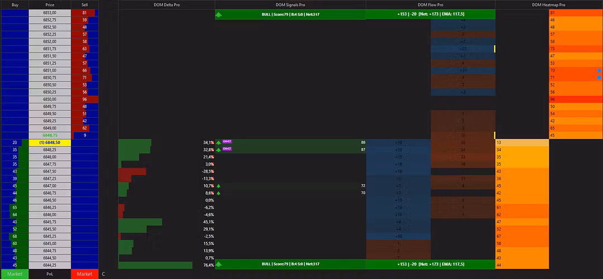Select the DOM Signals Pro column header
This screenshot has width=603, height=279.
click(x=290, y=4)
